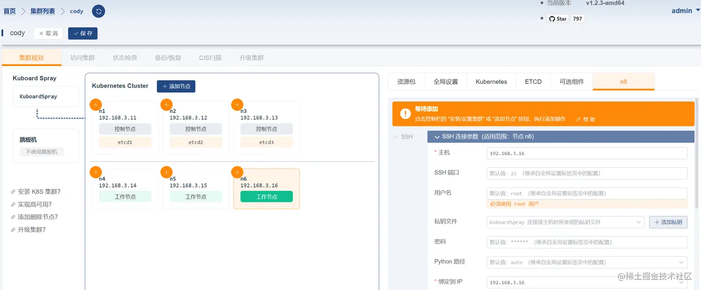Select node card IP 192.168.3.12
Image resolution: width=701 pixels, height=290 pixels.
click(188, 118)
